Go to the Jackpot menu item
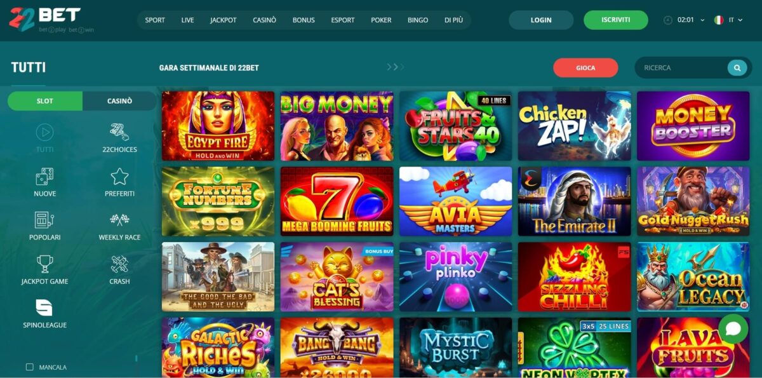The image size is (762, 378). pos(224,20)
